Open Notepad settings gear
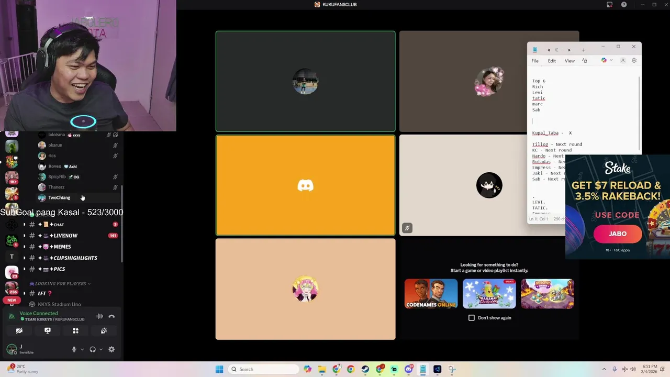This screenshot has height=377, width=670. 634,61
